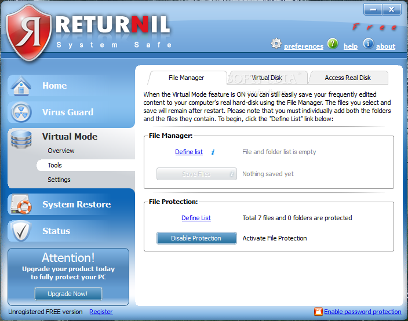Click Define list in File Manager
This screenshot has width=408, height=321.
189,152
